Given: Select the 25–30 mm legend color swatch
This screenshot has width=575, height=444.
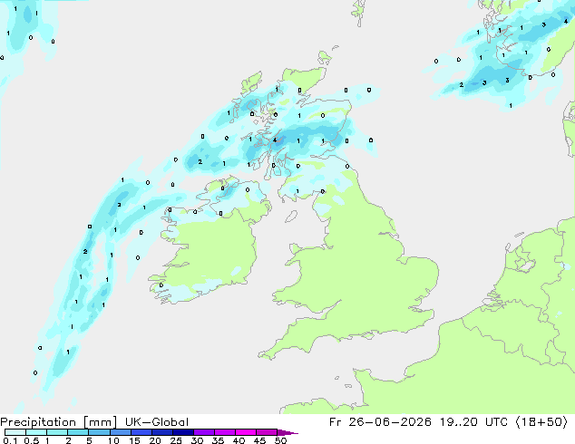Looking at the screenshot, I should (183, 432).
